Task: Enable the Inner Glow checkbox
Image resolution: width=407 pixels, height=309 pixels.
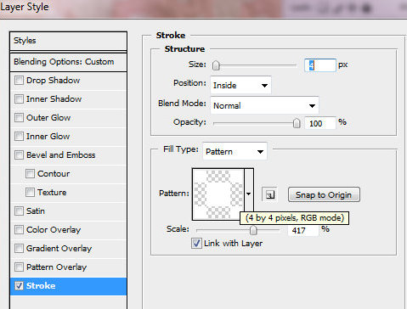Action: pyautogui.click(x=19, y=137)
